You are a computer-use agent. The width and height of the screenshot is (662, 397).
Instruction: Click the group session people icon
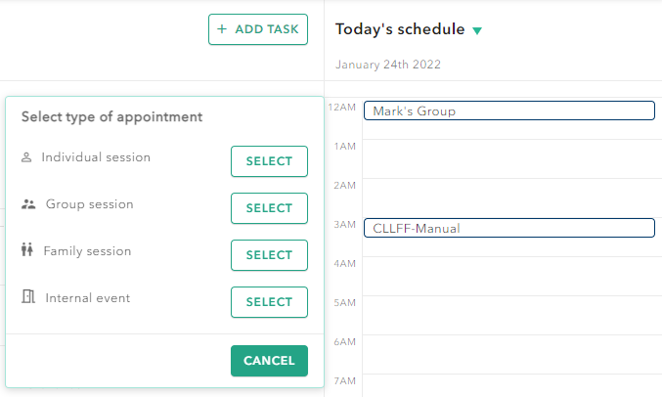click(x=27, y=204)
